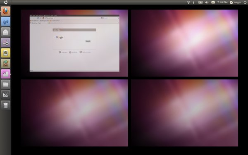Select the top-left workspace with Firefox
The height and width of the screenshot is (155, 248).
[74, 43]
